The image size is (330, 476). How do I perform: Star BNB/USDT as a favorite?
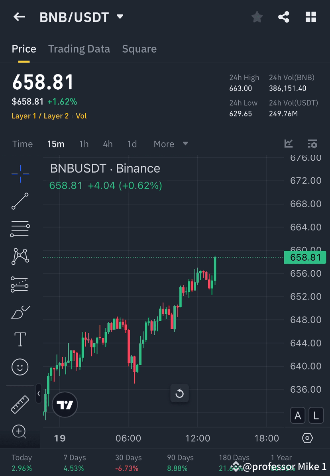point(257,17)
